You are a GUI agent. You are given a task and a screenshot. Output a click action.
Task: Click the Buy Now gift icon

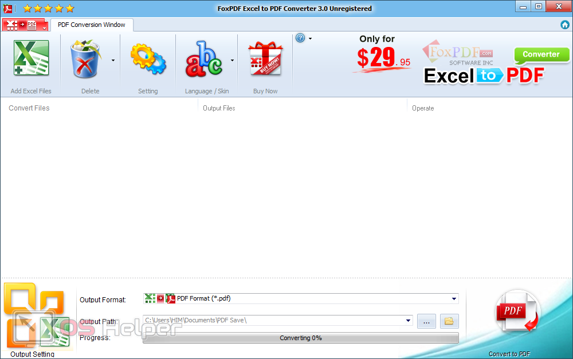tap(265, 60)
